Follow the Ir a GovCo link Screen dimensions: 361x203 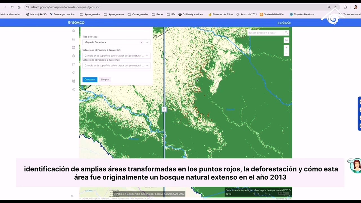pos(284,23)
